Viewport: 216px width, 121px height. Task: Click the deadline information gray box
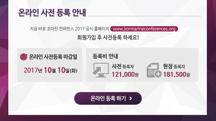click(50, 65)
